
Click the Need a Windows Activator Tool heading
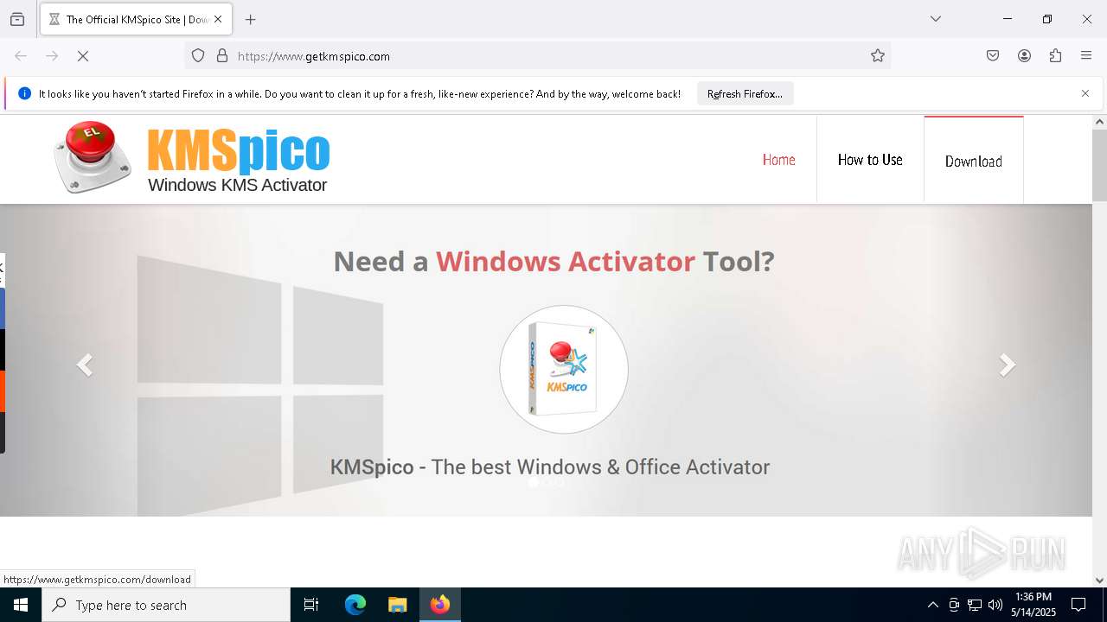[x=553, y=261]
